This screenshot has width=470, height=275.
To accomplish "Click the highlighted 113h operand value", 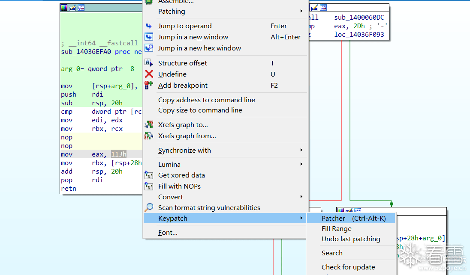I will click(119, 154).
